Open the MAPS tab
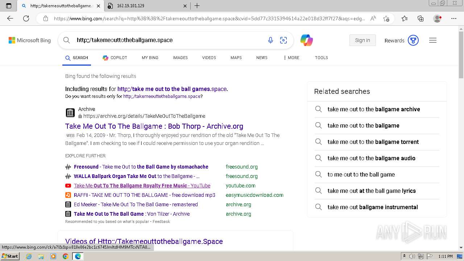The image size is (464, 261). coord(236,58)
